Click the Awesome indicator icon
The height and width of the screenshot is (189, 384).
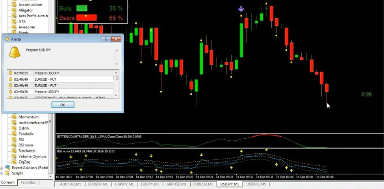tap(14, 27)
